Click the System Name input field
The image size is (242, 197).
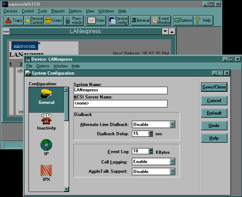(120, 90)
